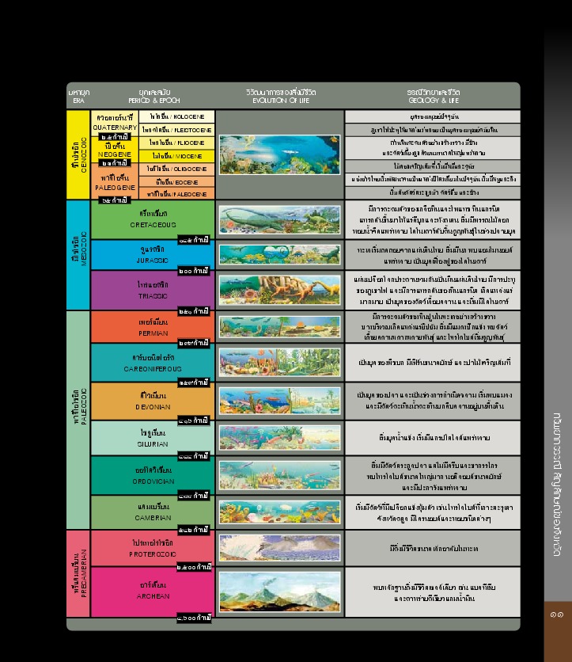Screen dimensions: 572x662
Task: Click the Devonian period illustration
Action: pos(280,401)
